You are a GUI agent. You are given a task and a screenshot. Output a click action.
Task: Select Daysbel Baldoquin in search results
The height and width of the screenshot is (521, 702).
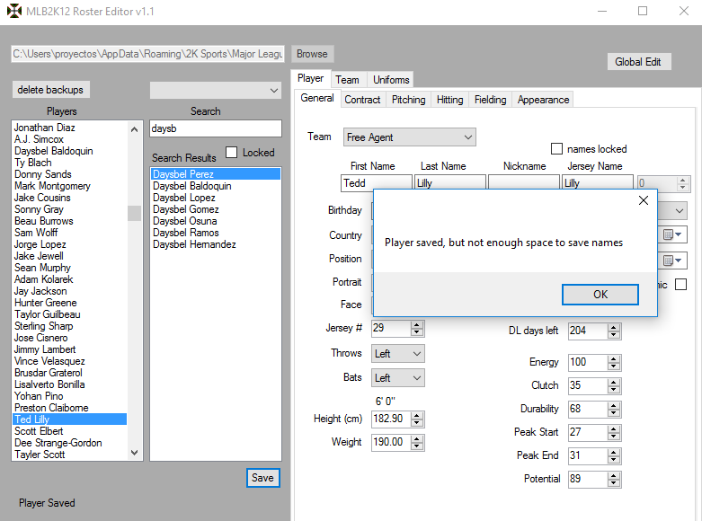pos(216,186)
